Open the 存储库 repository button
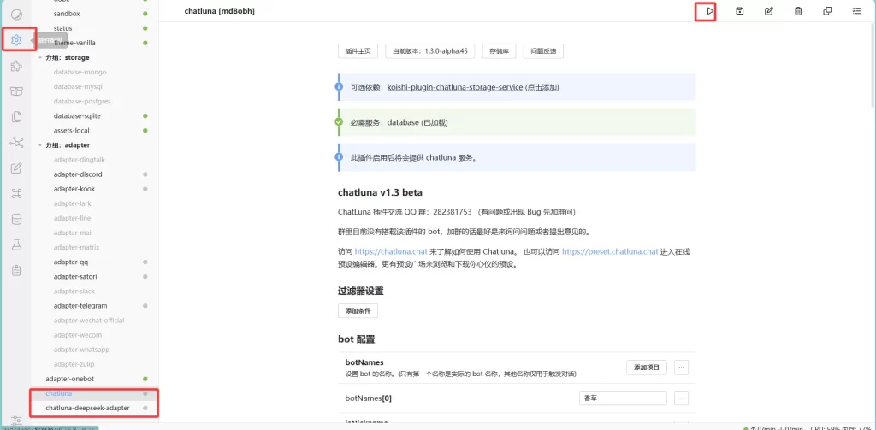Viewport: 876px width, 430px height. pos(499,50)
